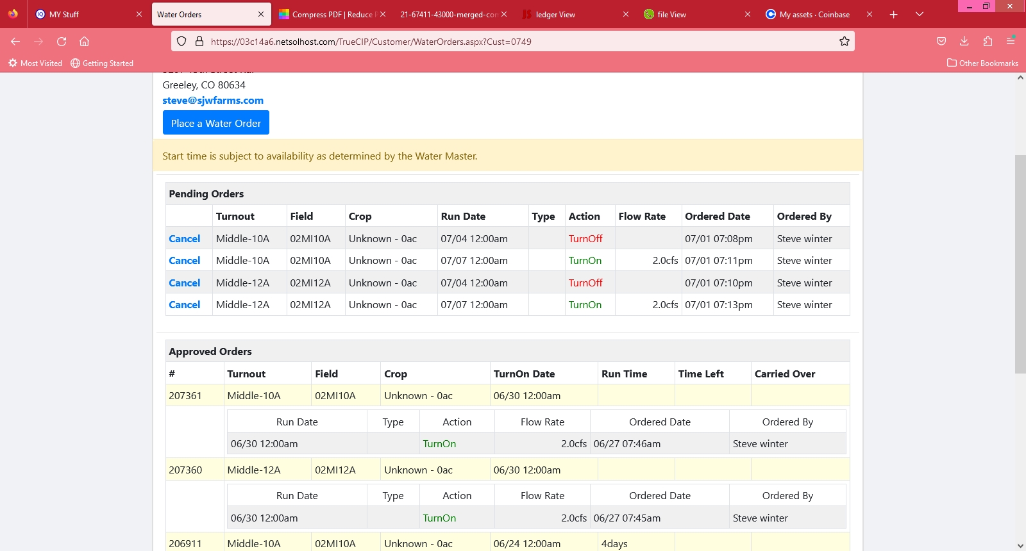Cancel the Middle-10A TurnOff pending order
This screenshot has height=551, width=1026.
pos(184,239)
